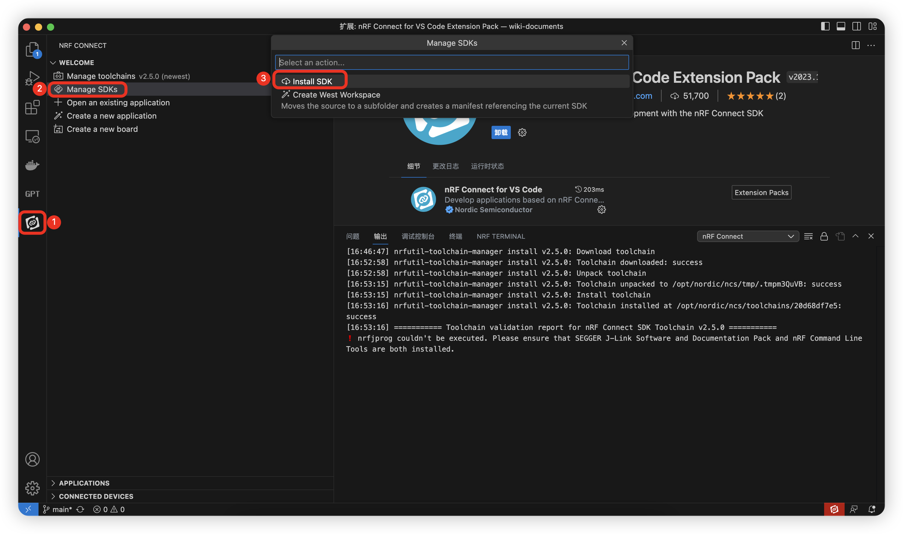This screenshot has height=534, width=903.
Task: Click the 51,700 install count
Action: tap(689, 96)
